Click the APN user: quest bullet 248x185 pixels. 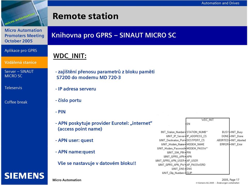74,140
